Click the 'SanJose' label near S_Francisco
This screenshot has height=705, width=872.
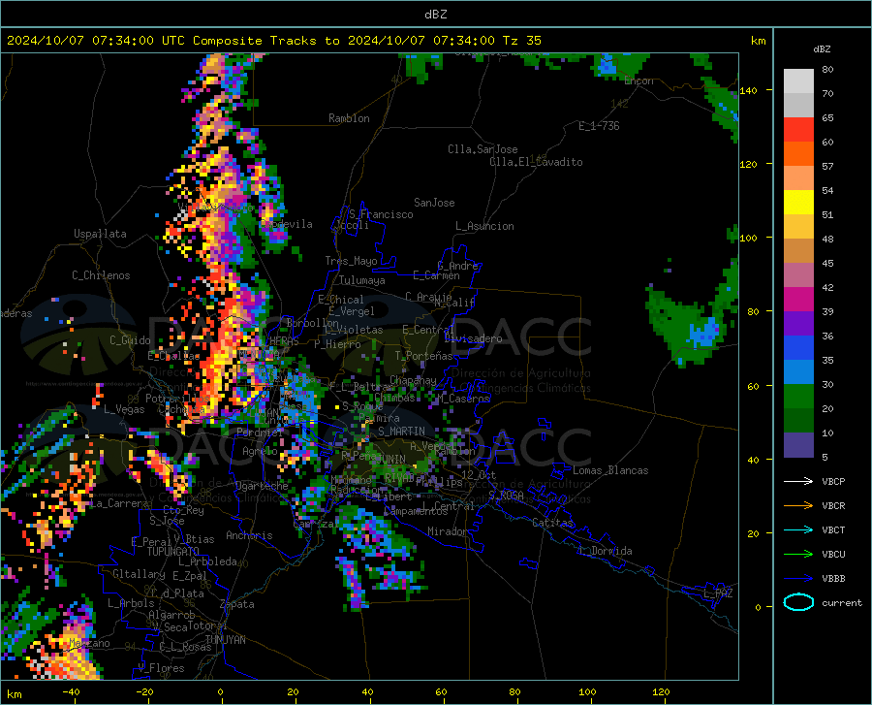pos(434,203)
